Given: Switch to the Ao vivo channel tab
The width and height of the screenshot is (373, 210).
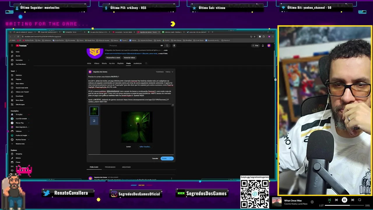Looking at the screenshot, I should (112, 63).
